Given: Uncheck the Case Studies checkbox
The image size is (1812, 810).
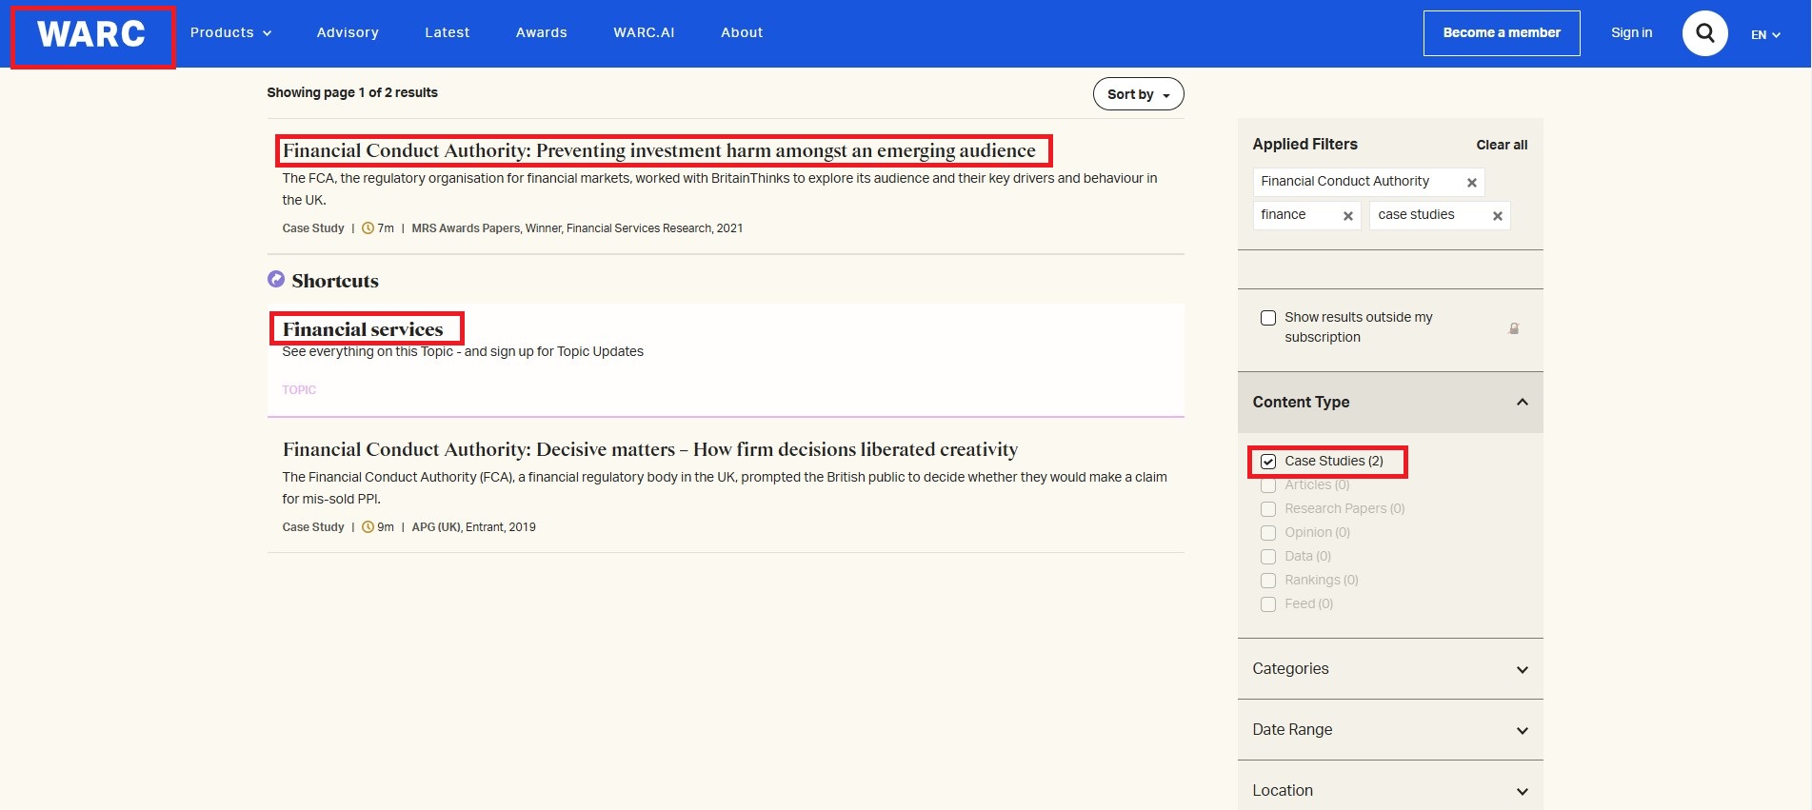Looking at the screenshot, I should click(1268, 462).
